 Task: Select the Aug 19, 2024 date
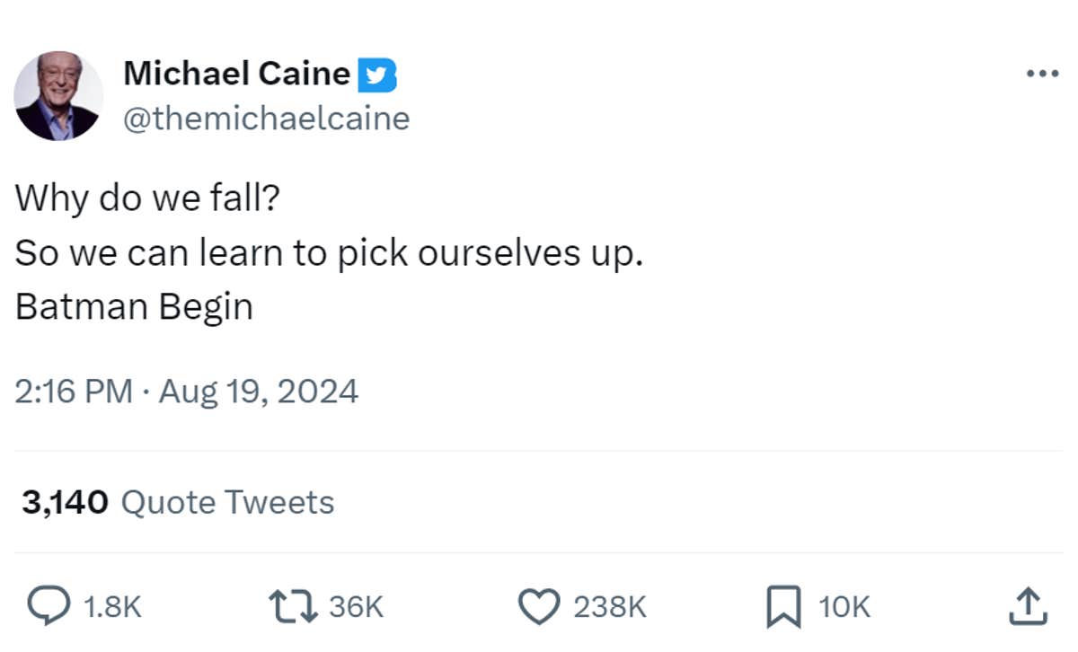pos(259,390)
